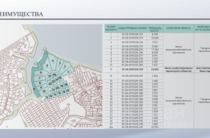Click the 'Номер на карте' column header
This screenshot has height=138, width=210.
click(111, 28)
